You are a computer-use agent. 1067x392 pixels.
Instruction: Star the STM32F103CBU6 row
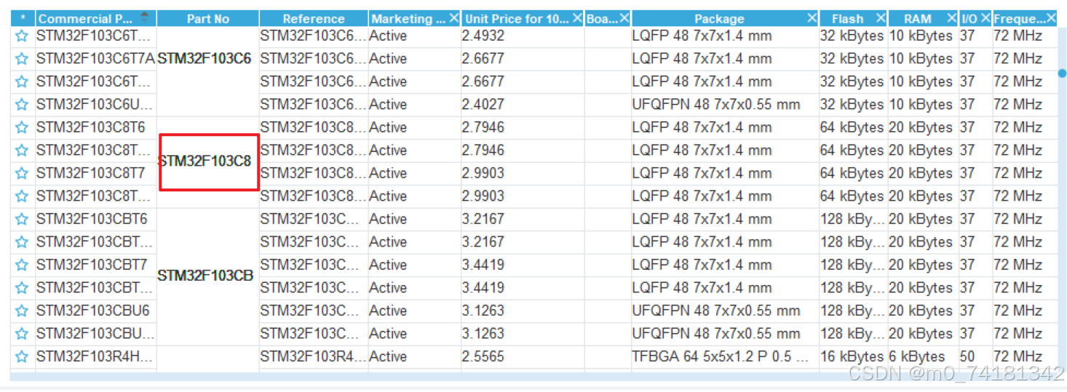(22, 311)
